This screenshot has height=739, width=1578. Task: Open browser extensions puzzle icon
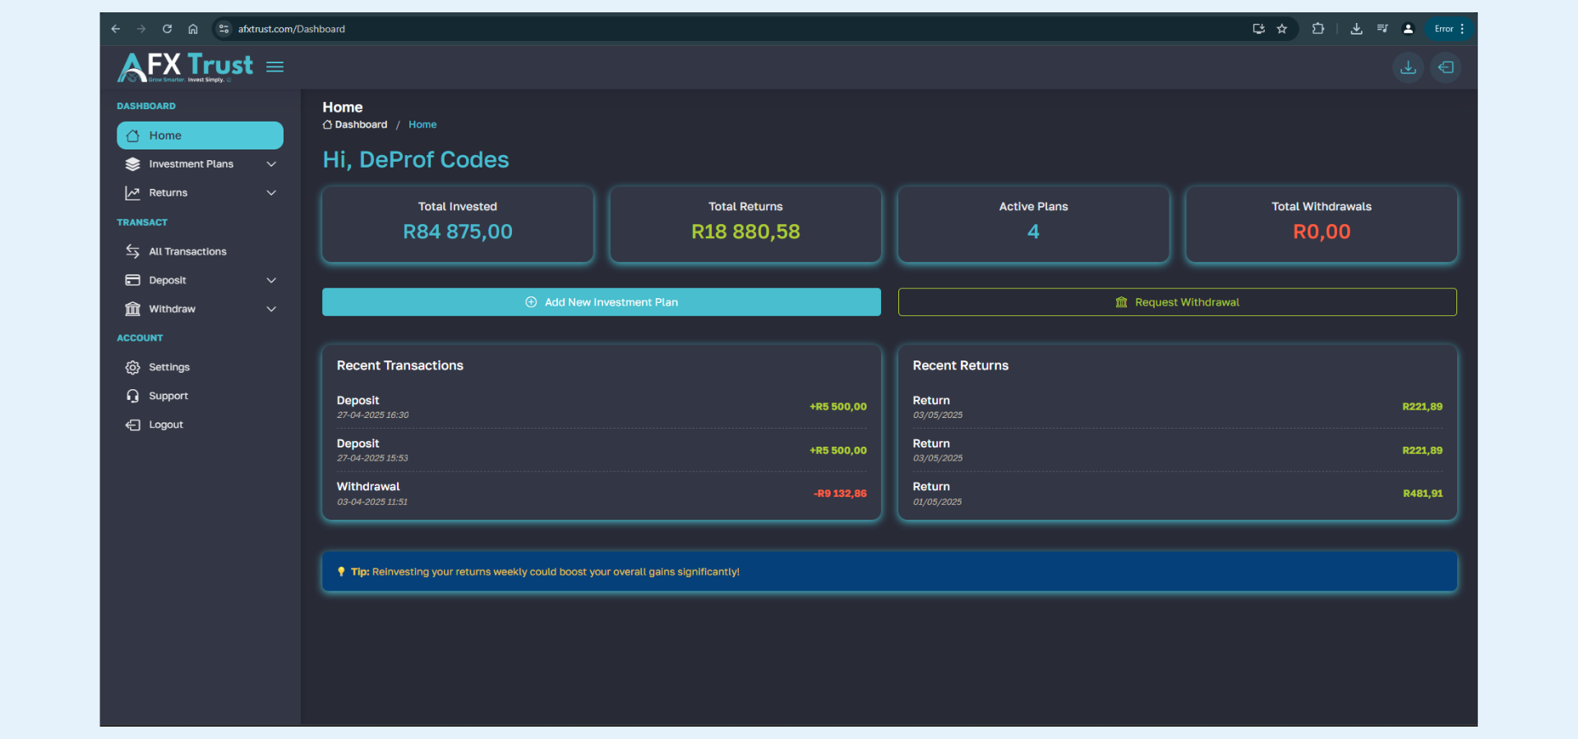point(1318,28)
